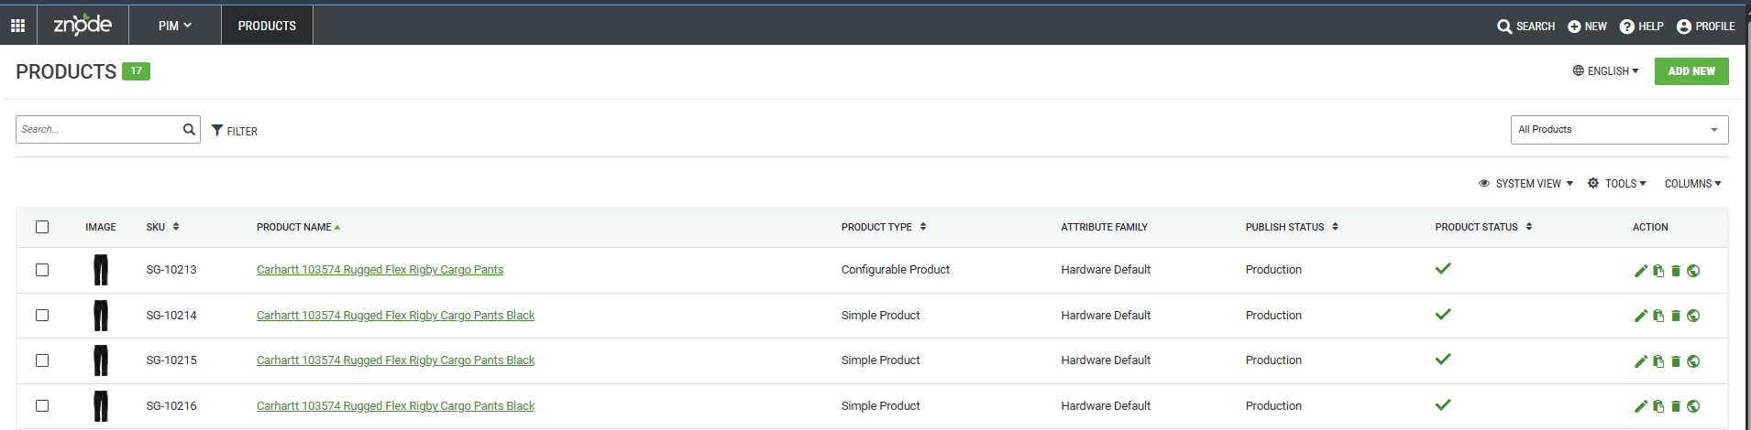Open the English language dropdown
This screenshot has width=1751, height=430.
pyautogui.click(x=1605, y=71)
